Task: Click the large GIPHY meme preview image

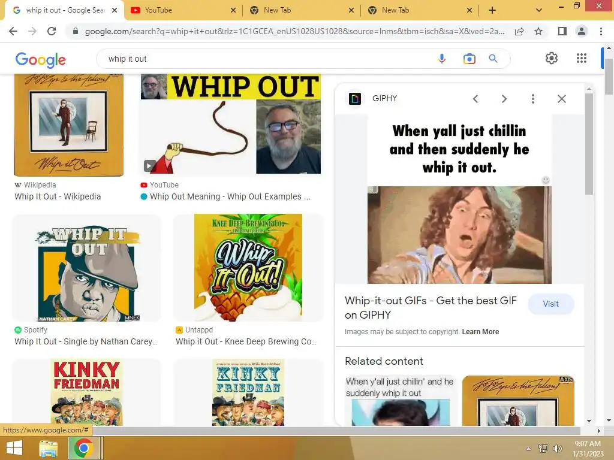Action: (459, 199)
